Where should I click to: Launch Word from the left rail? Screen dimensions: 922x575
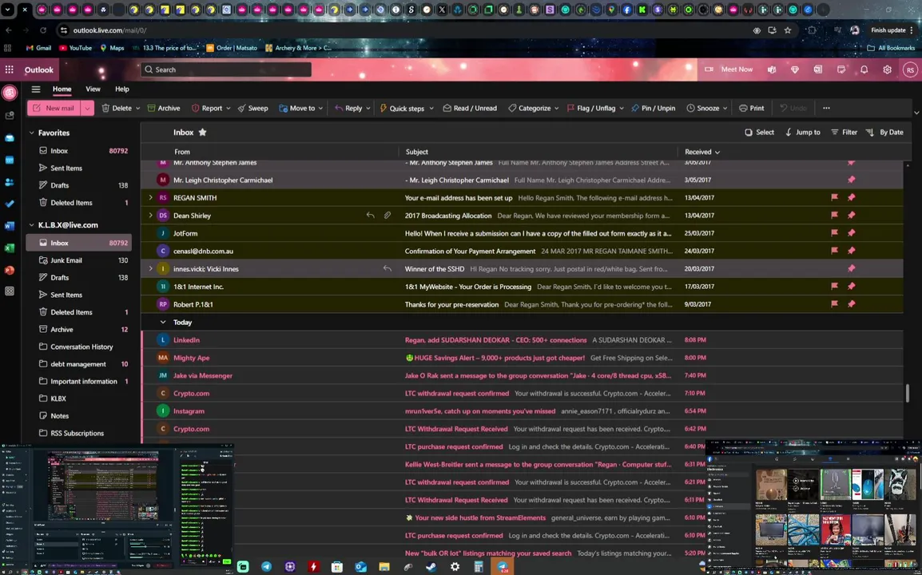(10, 226)
